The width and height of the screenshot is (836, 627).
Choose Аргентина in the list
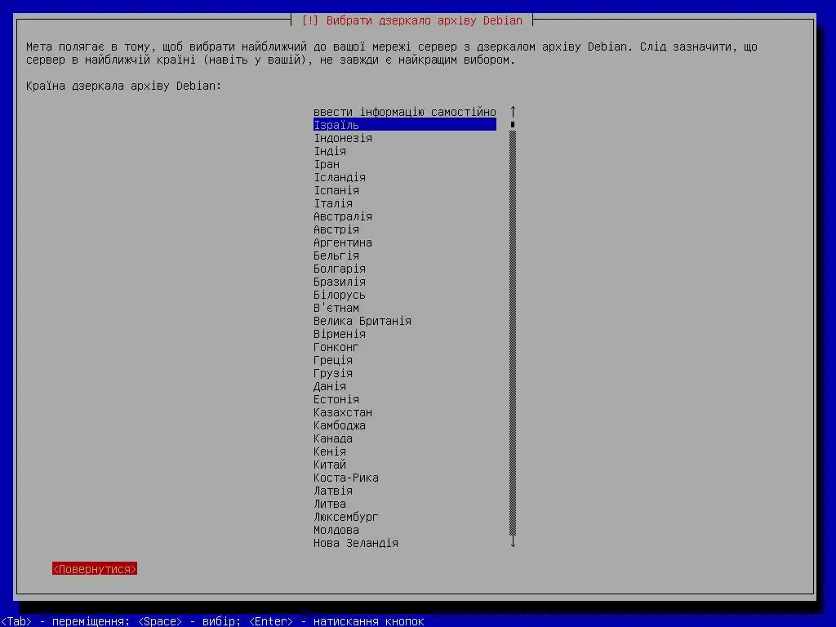405,242
